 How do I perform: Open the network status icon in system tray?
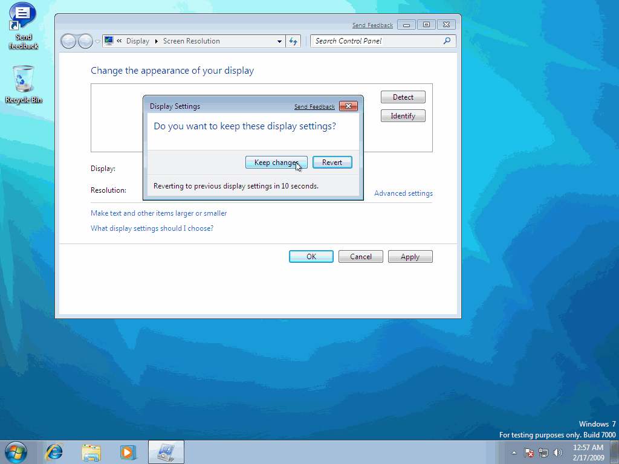(x=543, y=452)
